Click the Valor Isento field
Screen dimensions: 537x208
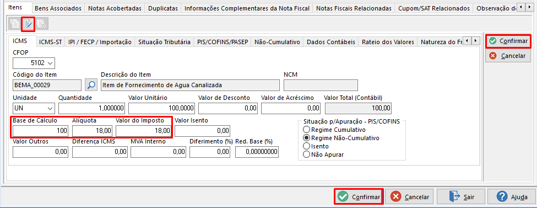point(202,131)
